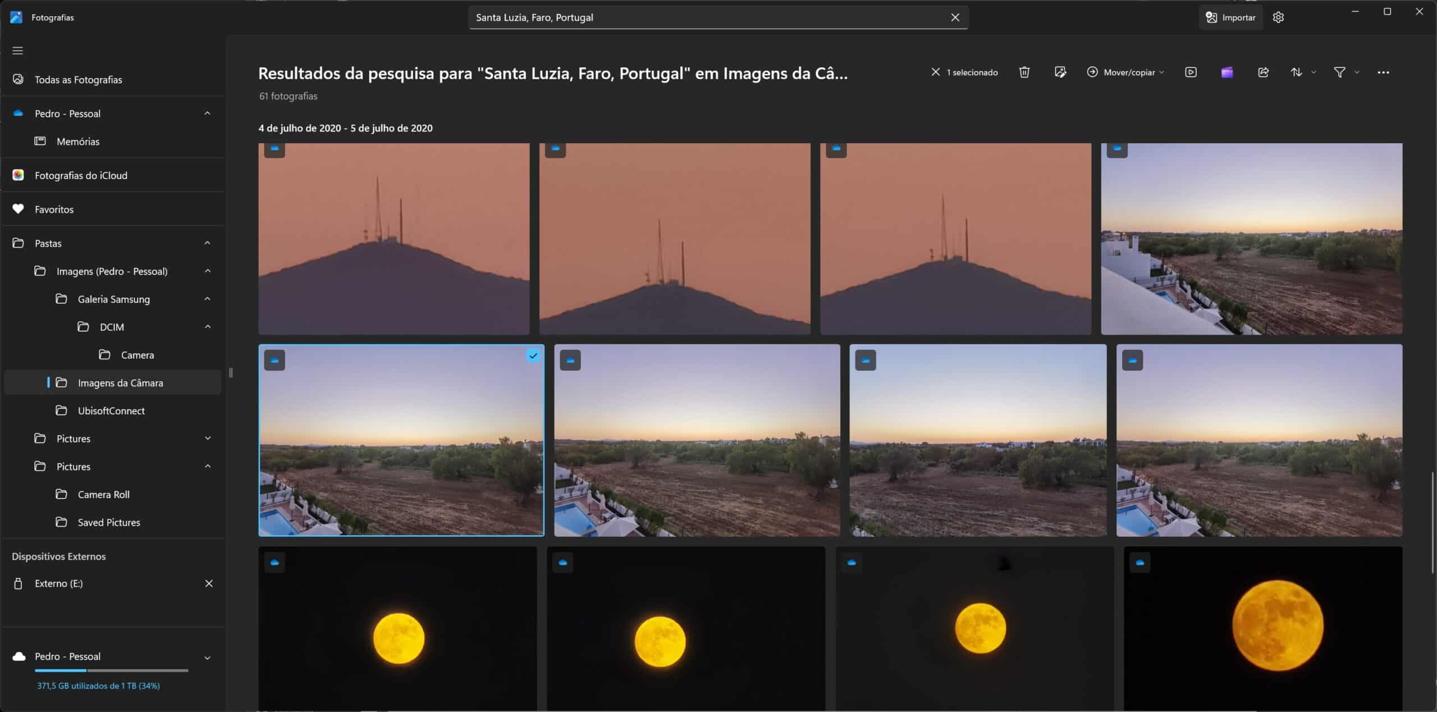Click the OneDrive storage usage bar
The height and width of the screenshot is (712, 1437).
pos(111,670)
